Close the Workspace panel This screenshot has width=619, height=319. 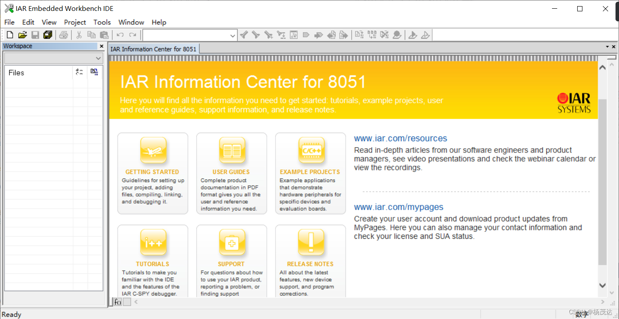pos(101,46)
